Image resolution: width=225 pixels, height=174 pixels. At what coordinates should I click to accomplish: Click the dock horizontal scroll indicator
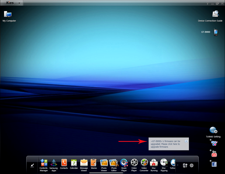pyautogui.click(x=106, y=173)
